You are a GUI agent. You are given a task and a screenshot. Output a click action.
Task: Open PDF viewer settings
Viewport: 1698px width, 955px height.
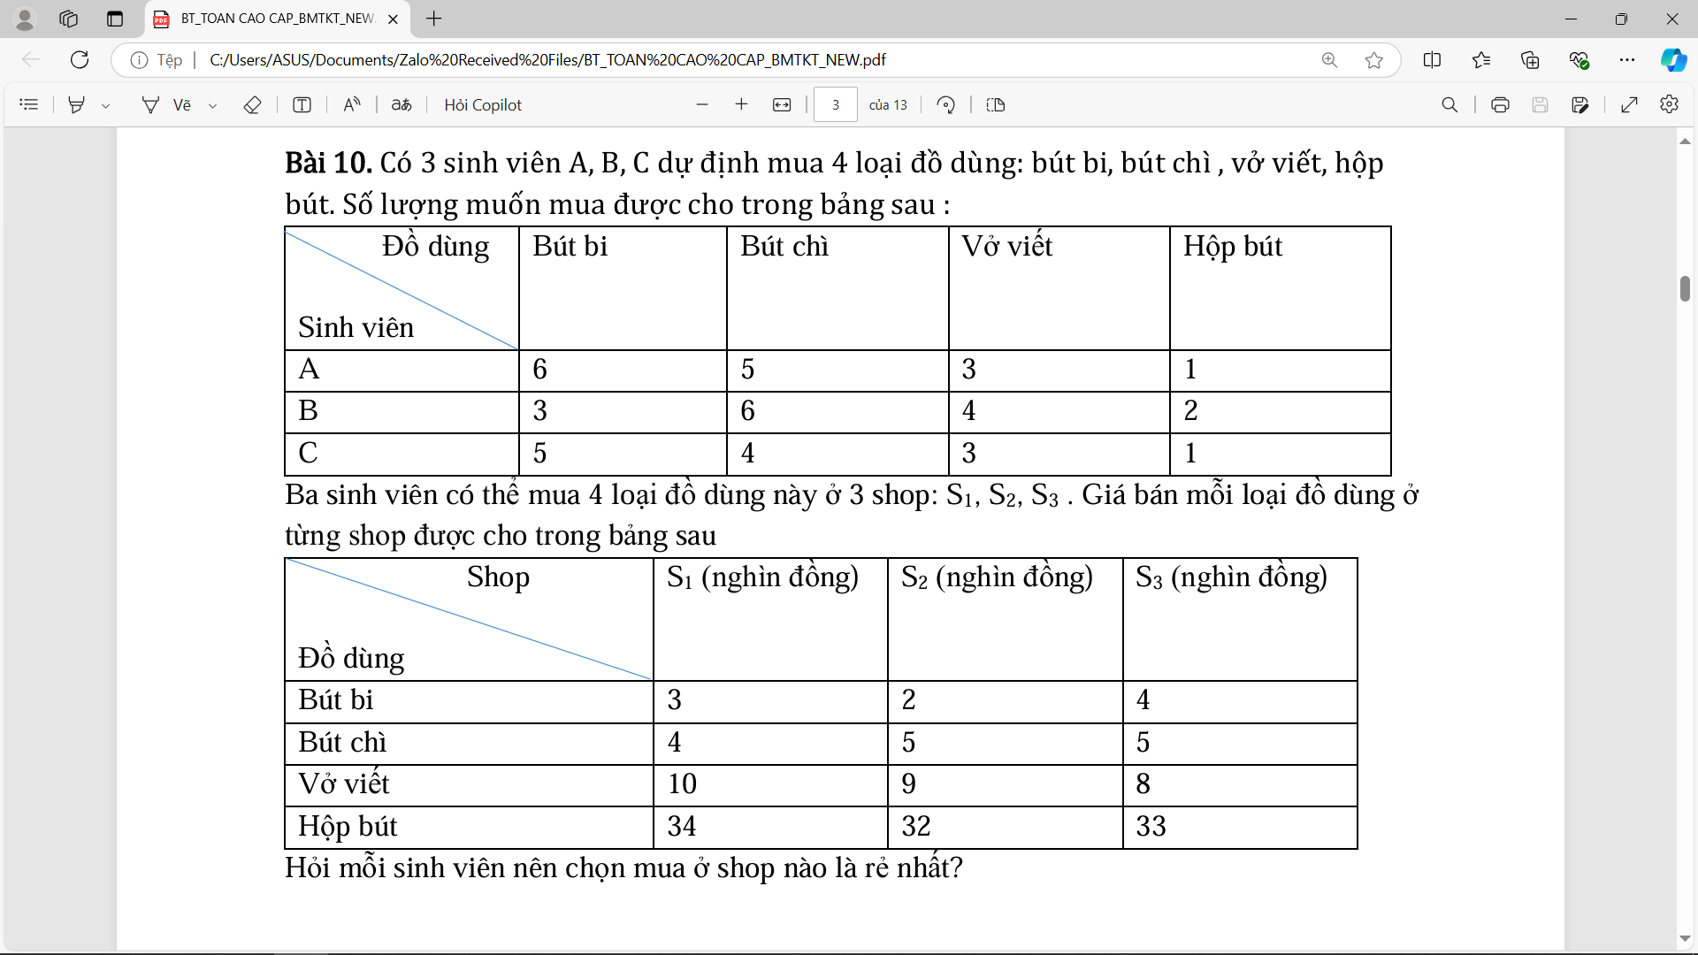1670,104
